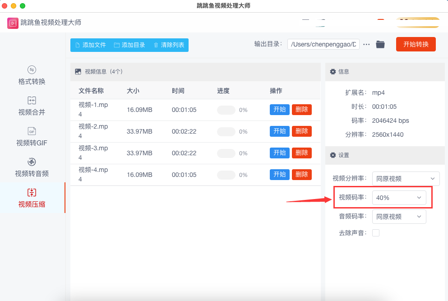Select file name 视频-2.mp4

[x=93, y=131]
